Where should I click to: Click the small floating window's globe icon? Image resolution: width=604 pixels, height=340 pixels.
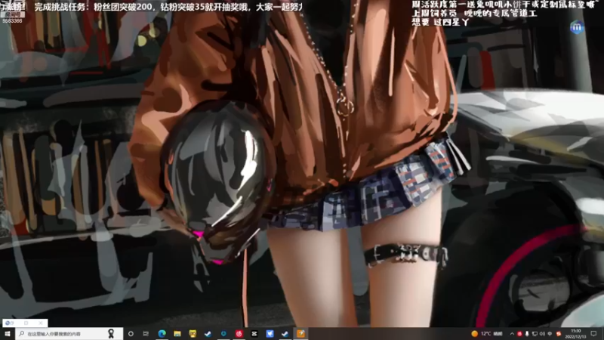(x=9, y=323)
